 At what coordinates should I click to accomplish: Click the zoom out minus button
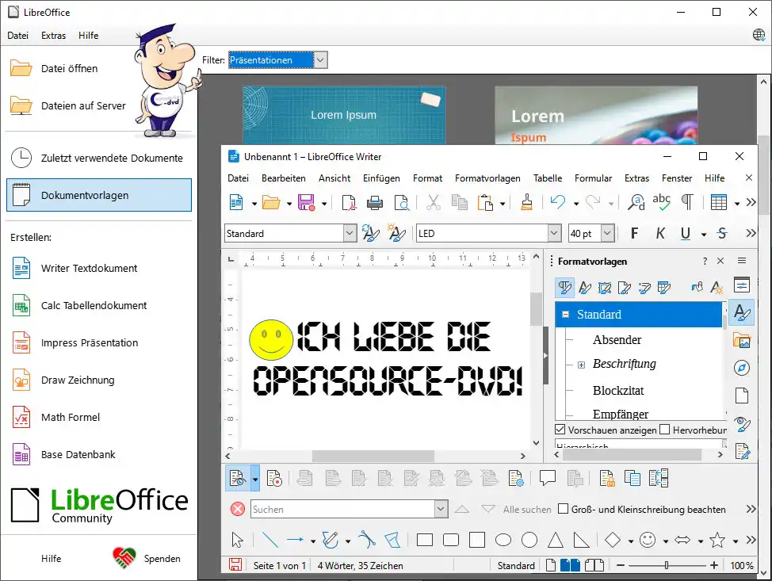click(x=621, y=565)
